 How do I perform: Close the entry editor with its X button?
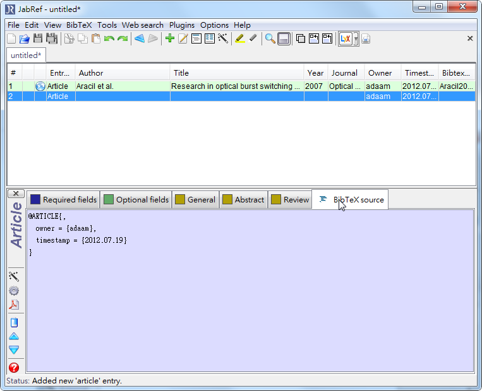(x=16, y=194)
